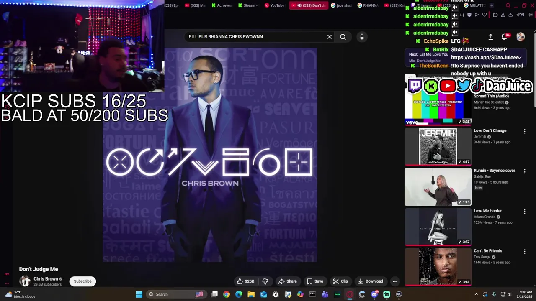Save the video to a playlist

(315, 281)
